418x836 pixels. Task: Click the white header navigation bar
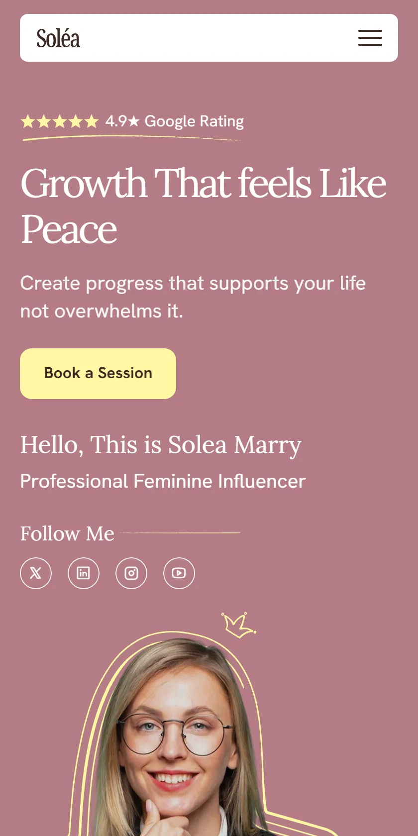coord(209,38)
